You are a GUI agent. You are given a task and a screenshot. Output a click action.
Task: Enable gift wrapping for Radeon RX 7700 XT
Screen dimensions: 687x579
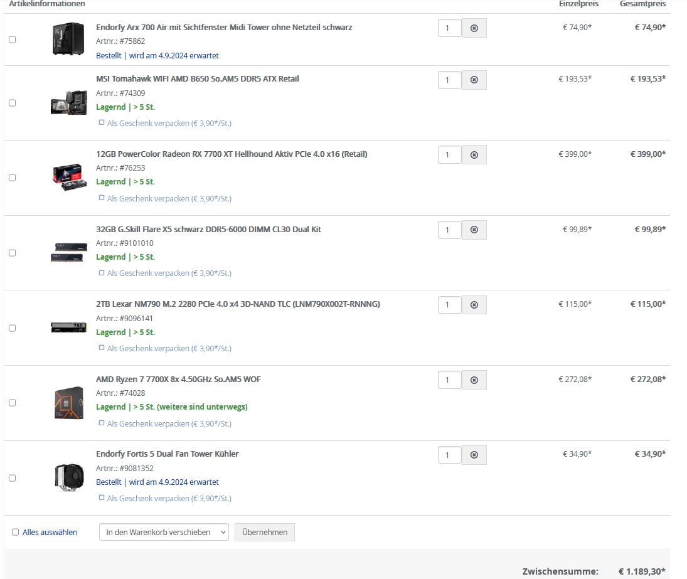coord(102,198)
